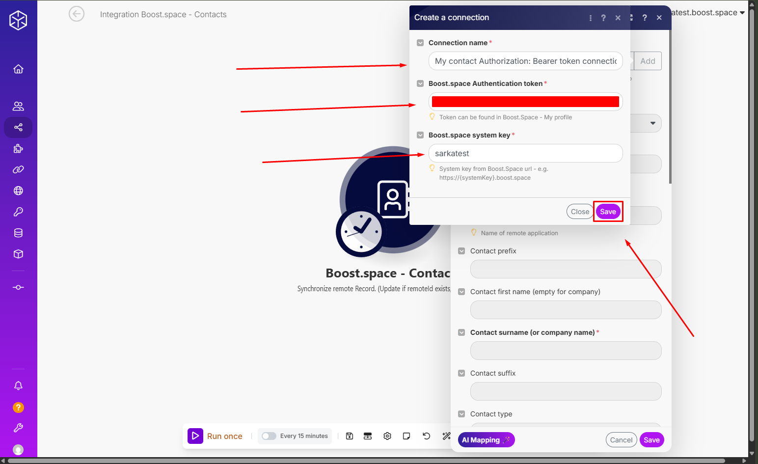Click the Run once play button
Viewport: 758px width, 464px height.
[195, 436]
